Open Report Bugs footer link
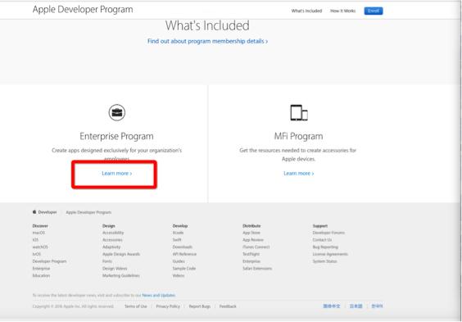 200,306
